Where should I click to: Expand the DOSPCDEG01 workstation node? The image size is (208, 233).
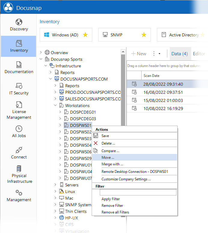pos(60,112)
